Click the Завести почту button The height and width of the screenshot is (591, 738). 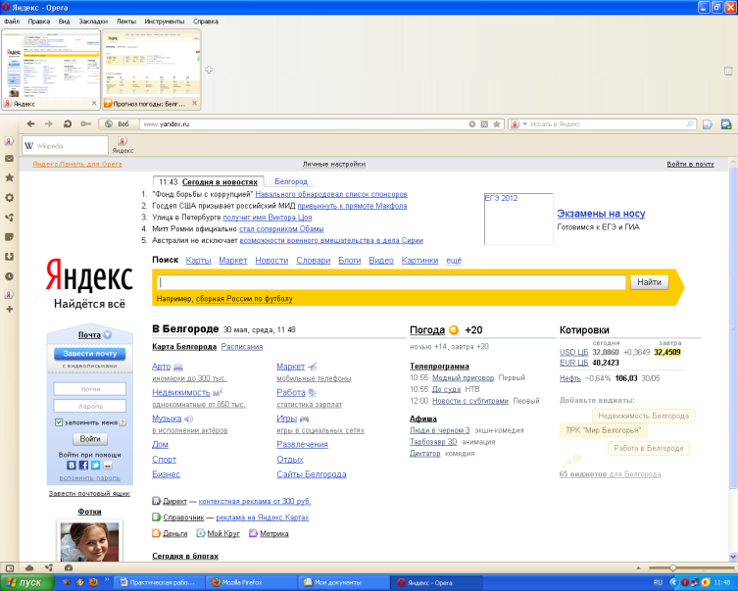pyautogui.click(x=90, y=354)
